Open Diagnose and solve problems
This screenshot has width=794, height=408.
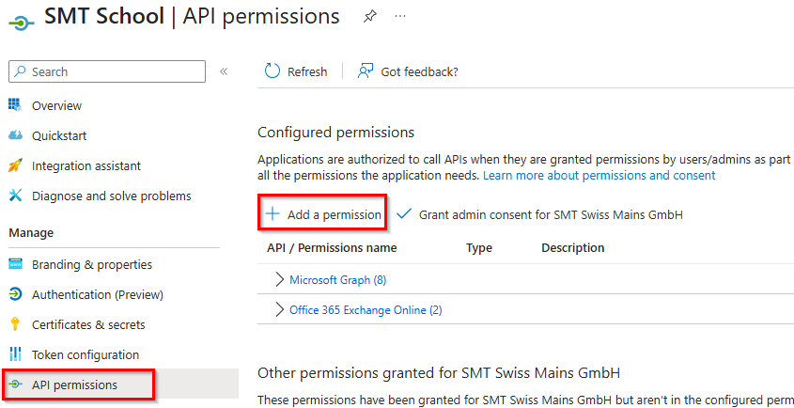coord(111,196)
